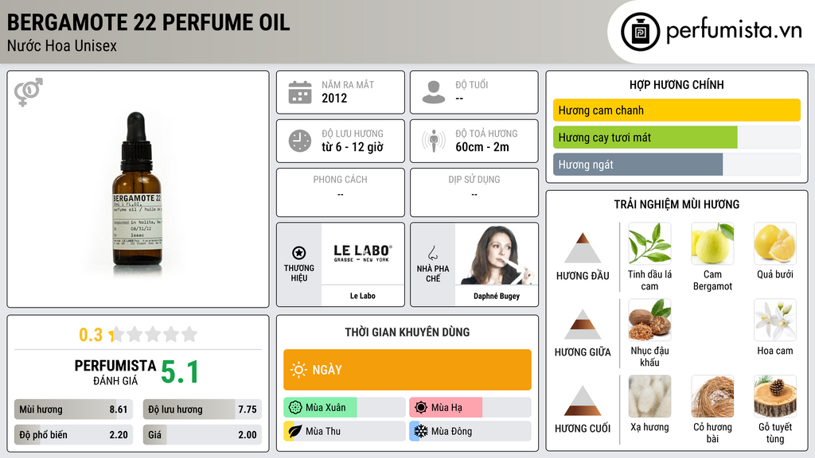Select the Mùa Xuân season bar
The width and height of the screenshot is (815, 458).
(x=320, y=408)
